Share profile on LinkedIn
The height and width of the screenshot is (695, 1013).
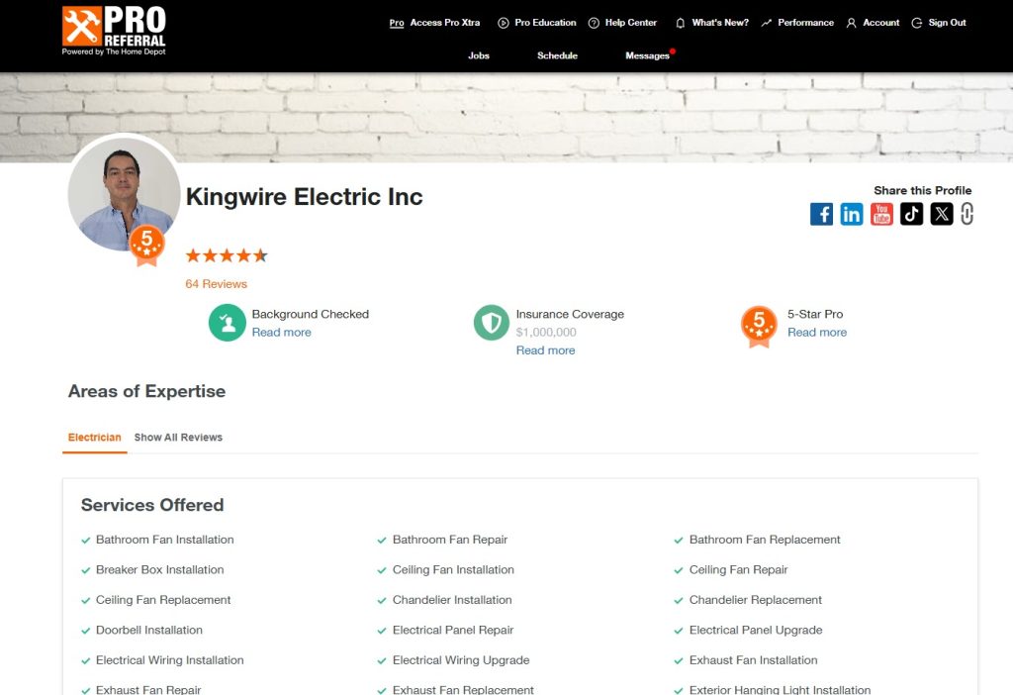851,214
